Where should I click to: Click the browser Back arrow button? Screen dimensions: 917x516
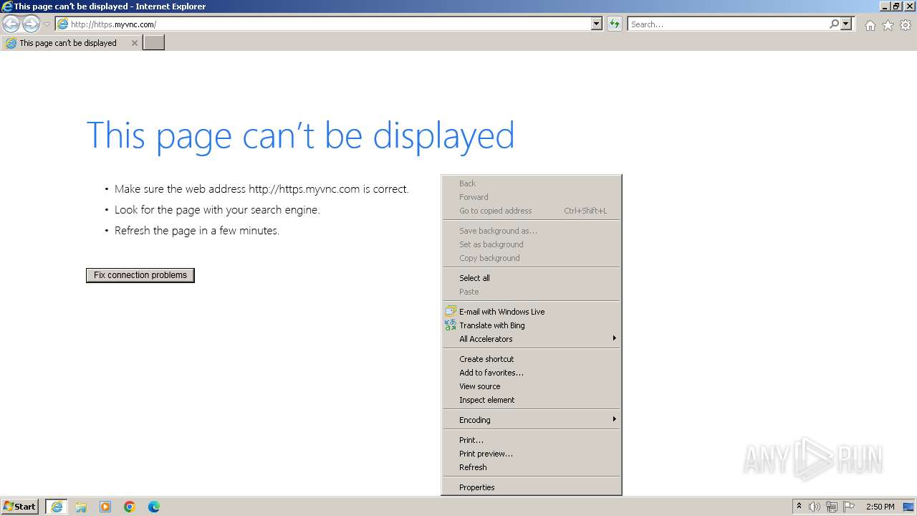click(x=11, y=24)
